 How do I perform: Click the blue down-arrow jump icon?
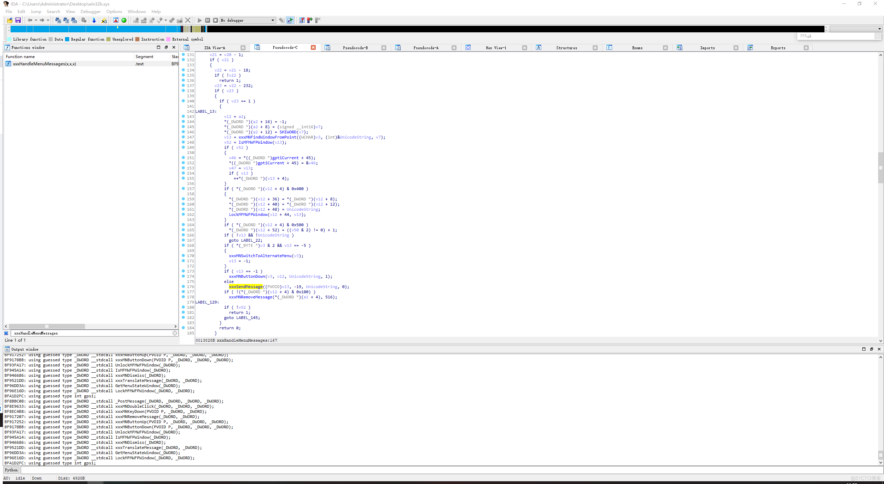94,20
